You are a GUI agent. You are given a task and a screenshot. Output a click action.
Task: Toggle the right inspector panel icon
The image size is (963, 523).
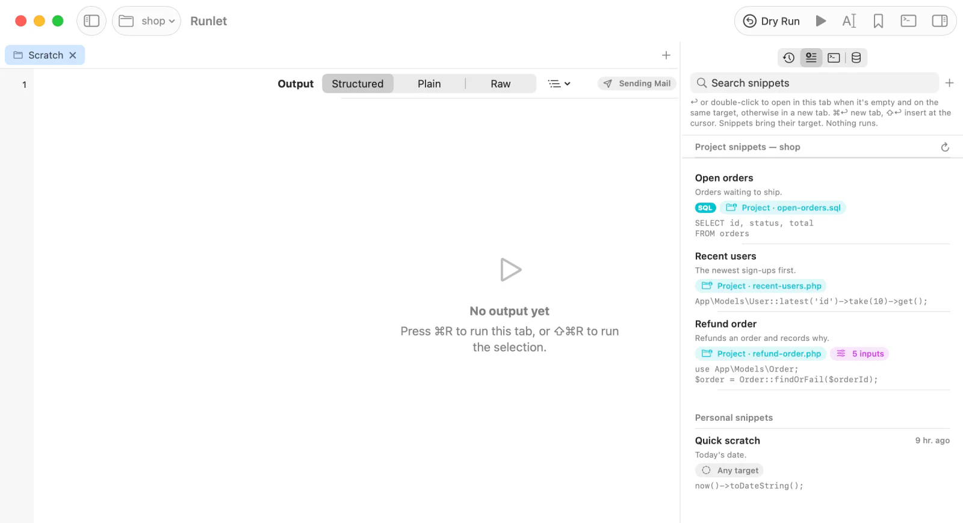click(x=940, y=21)
